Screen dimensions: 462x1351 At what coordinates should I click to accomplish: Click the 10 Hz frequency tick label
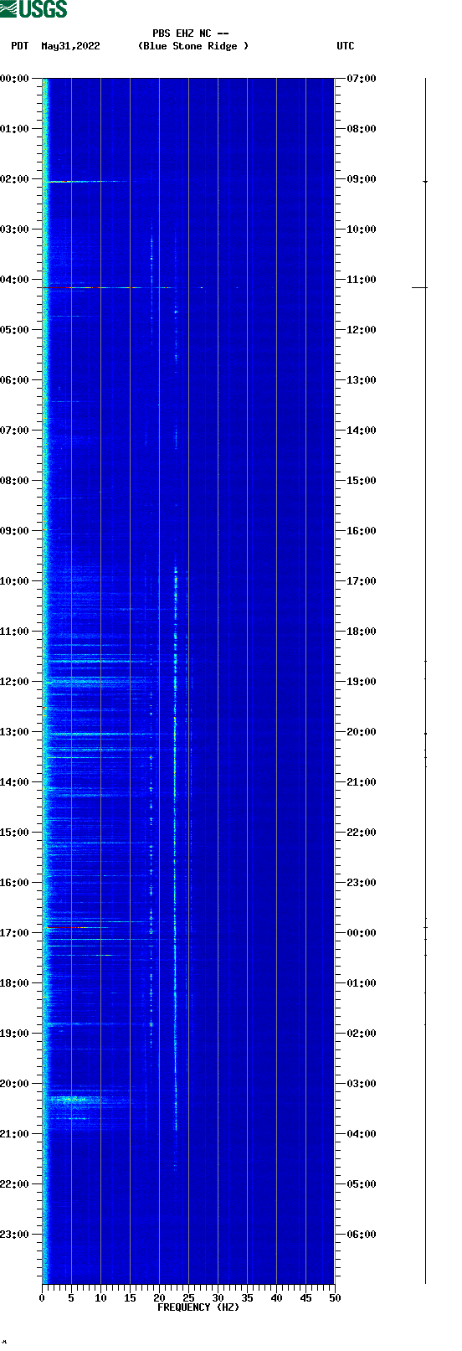pos(100,1298)
